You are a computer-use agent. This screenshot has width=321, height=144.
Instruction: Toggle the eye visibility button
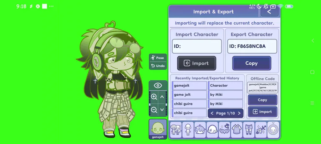(x=158, y=85)
